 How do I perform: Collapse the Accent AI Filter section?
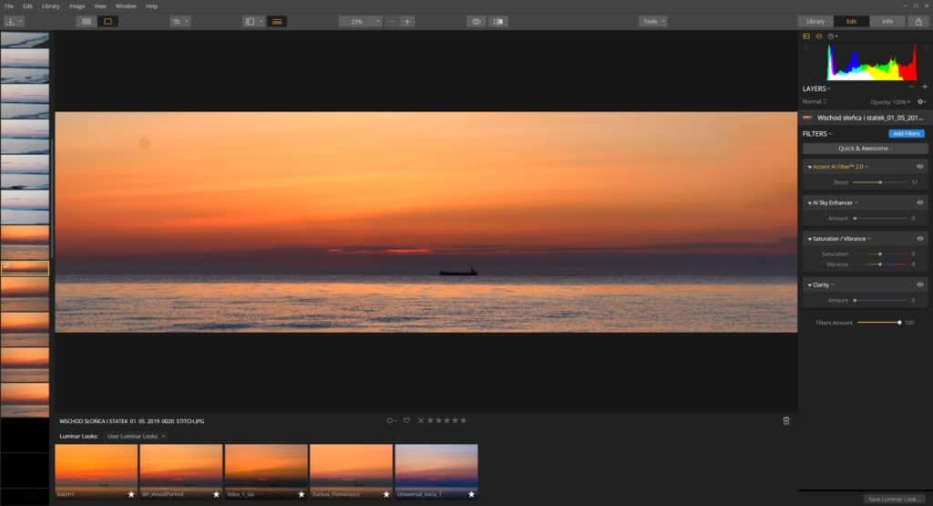(x=809, y=167)
